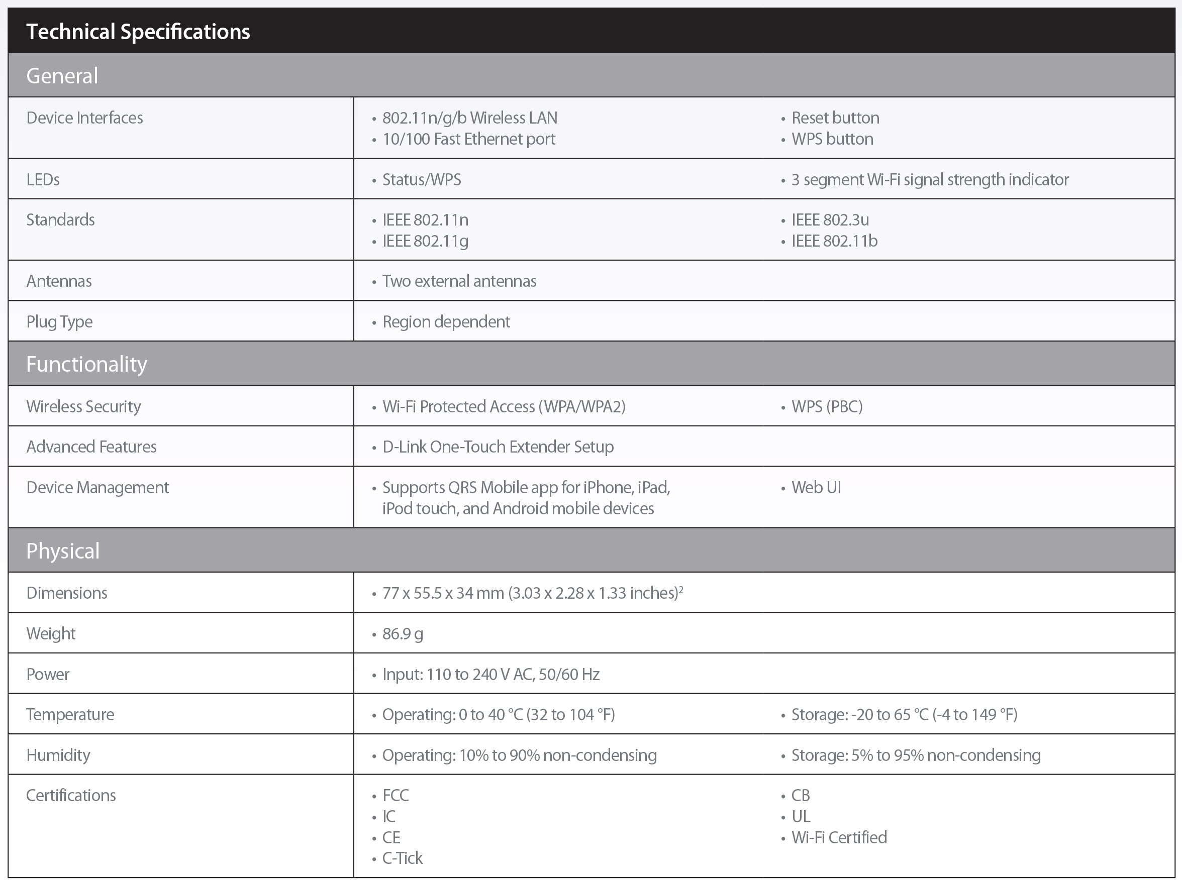Click the '10/100 Fast Ethernet port' entry
1182x884 pixels.
pos(469,140)
